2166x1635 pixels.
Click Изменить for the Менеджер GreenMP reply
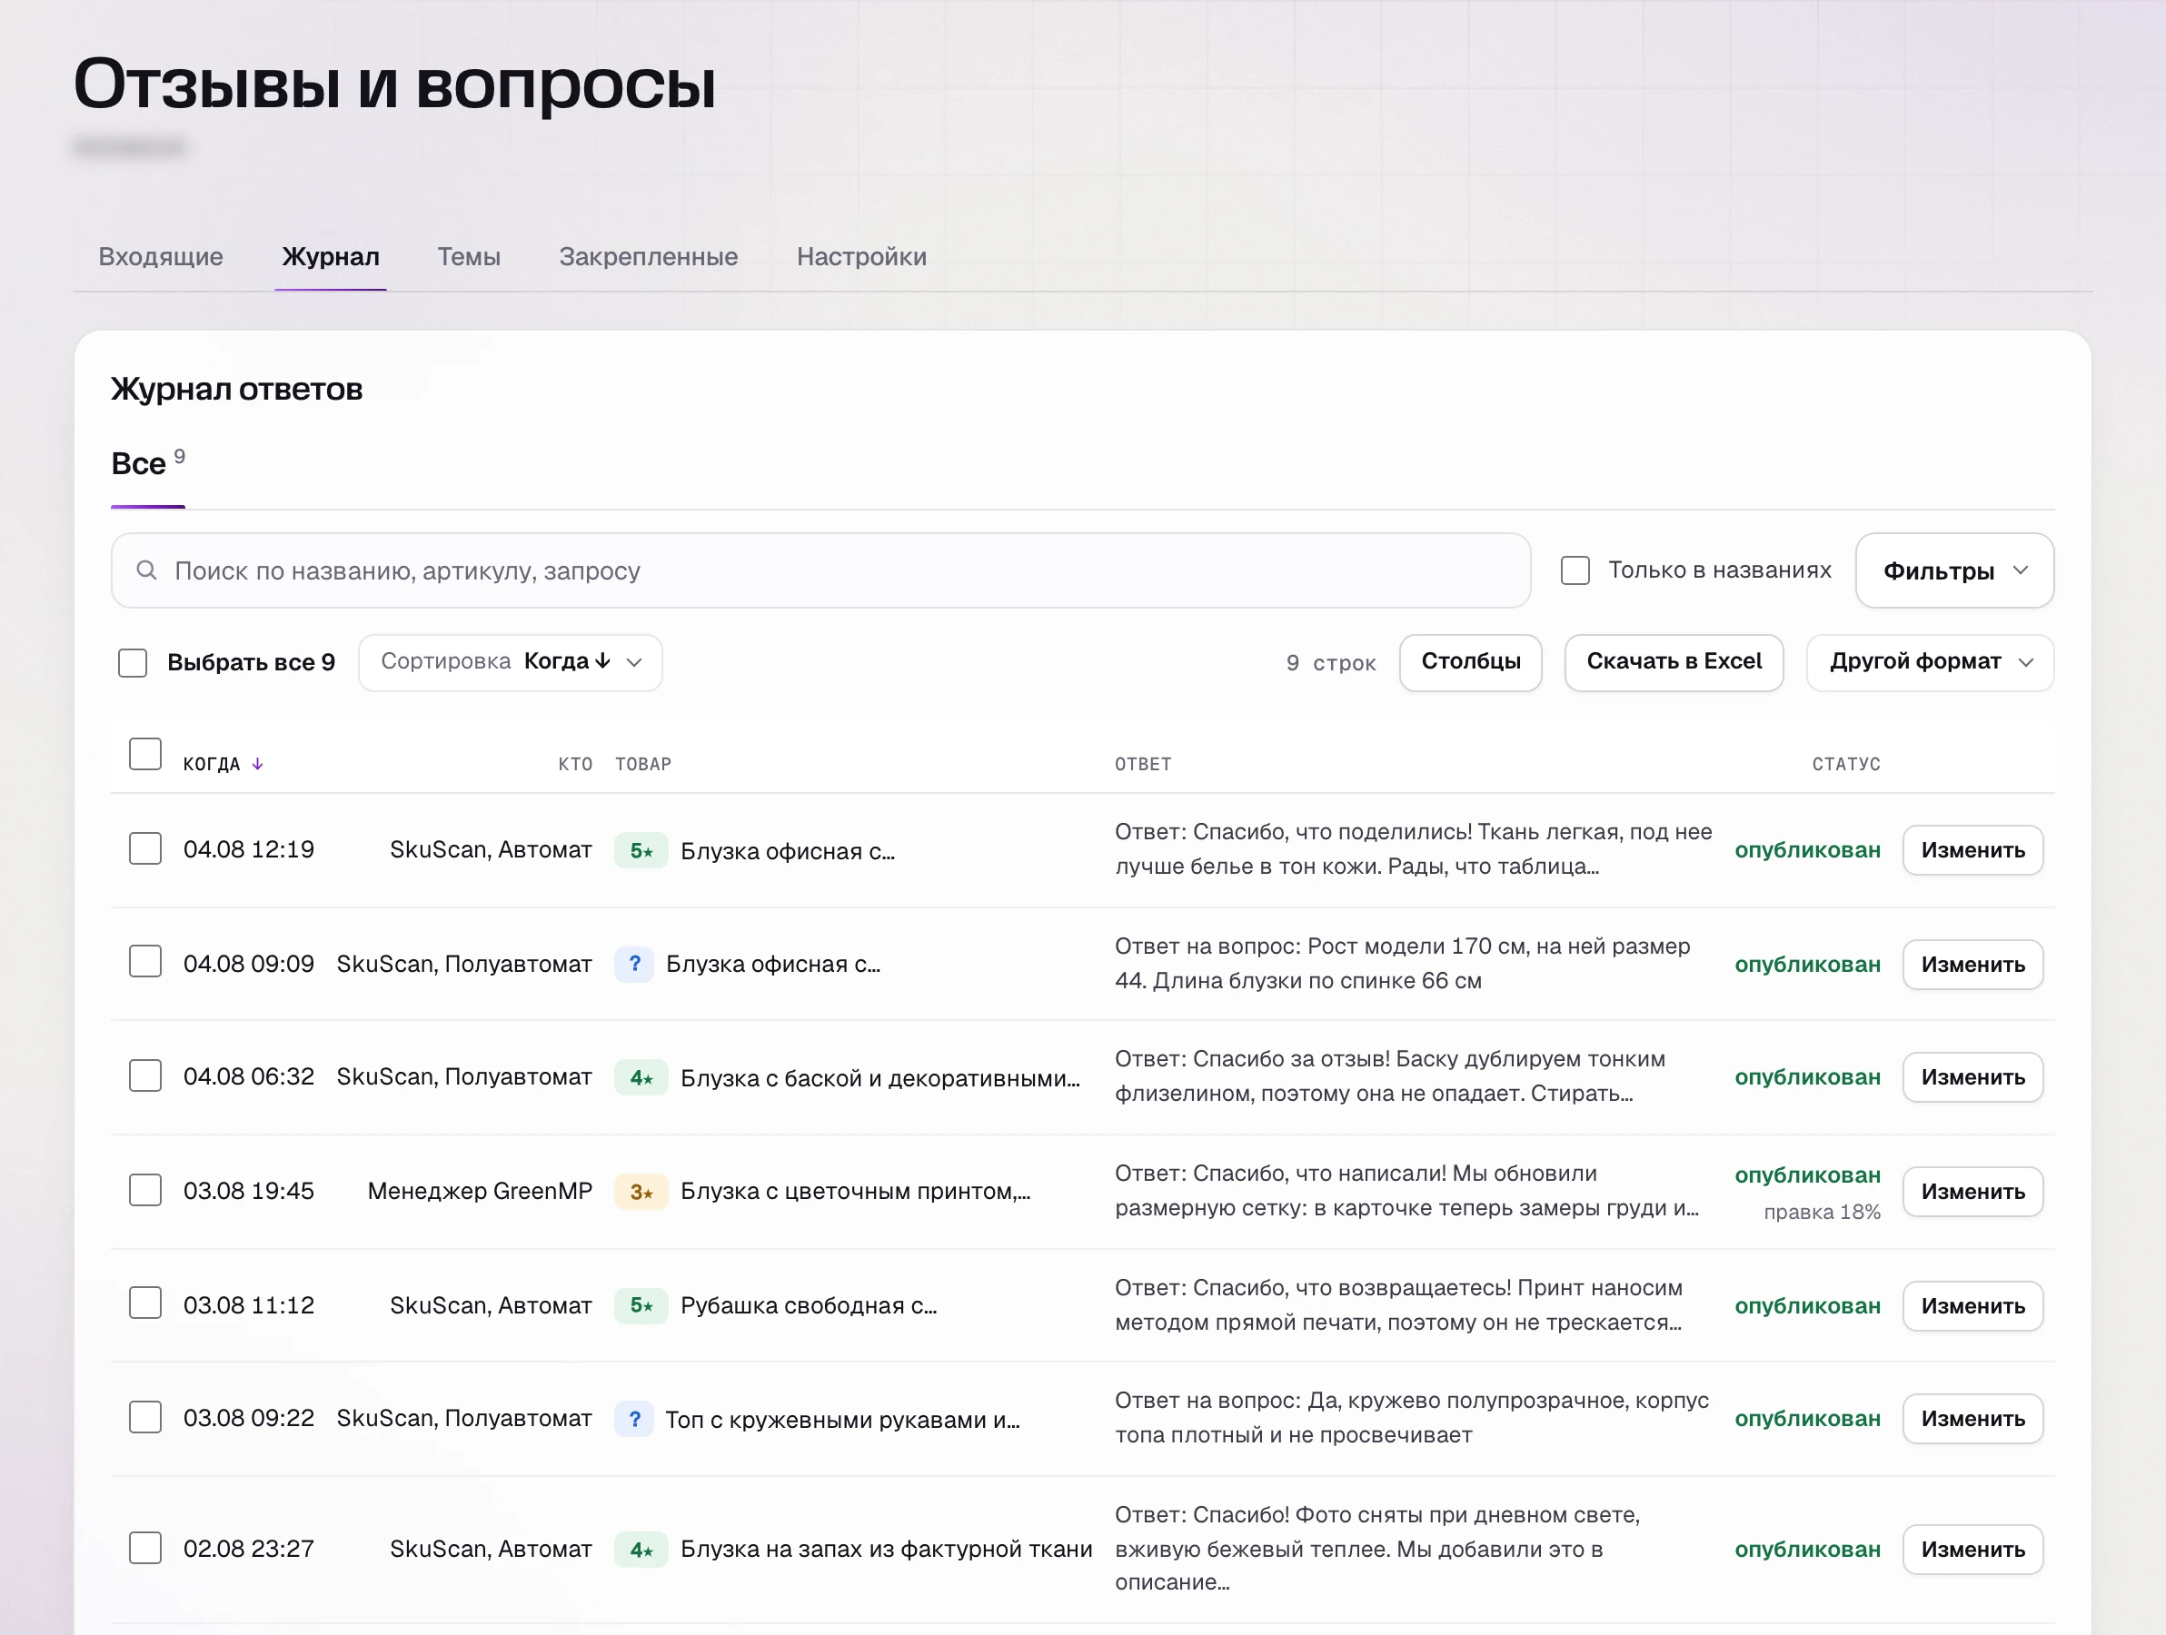click(x=1973, y=1193)
